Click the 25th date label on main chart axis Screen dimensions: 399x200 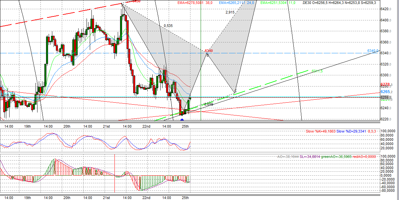[x=186, y=126]
